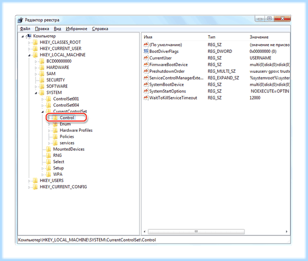Collapse the SYSTEM key
The width and height of the screenshot is (308, 261).
coord(36,93)
